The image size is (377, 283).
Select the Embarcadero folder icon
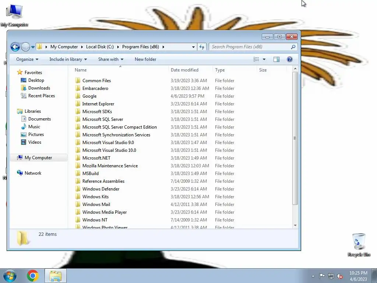pos(78,88)
